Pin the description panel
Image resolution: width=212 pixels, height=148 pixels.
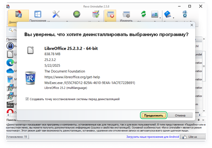pos(198,120)
